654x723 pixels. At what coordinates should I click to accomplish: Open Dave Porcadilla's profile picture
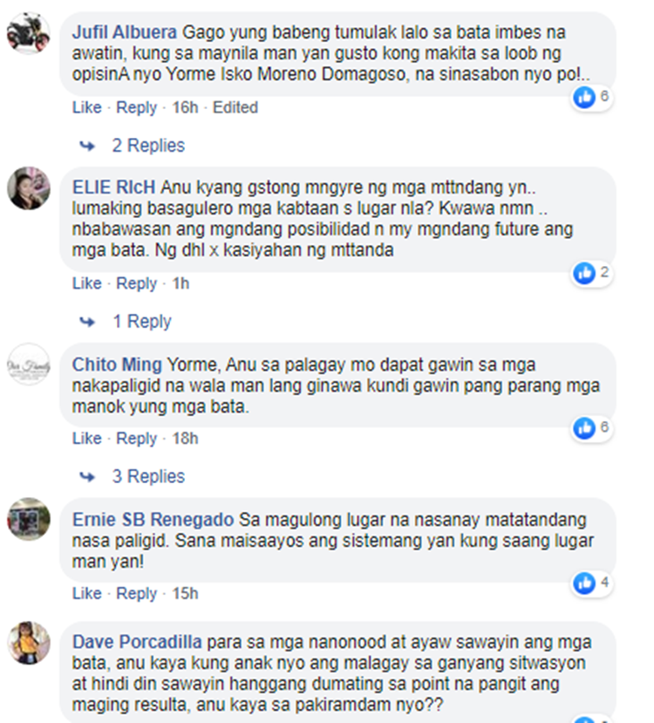click(29, 643)
